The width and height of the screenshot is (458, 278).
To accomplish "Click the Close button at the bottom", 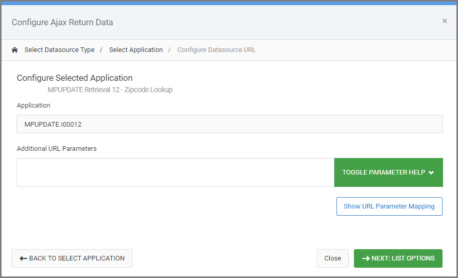I will pyautogui.click(x=333, y=258).
